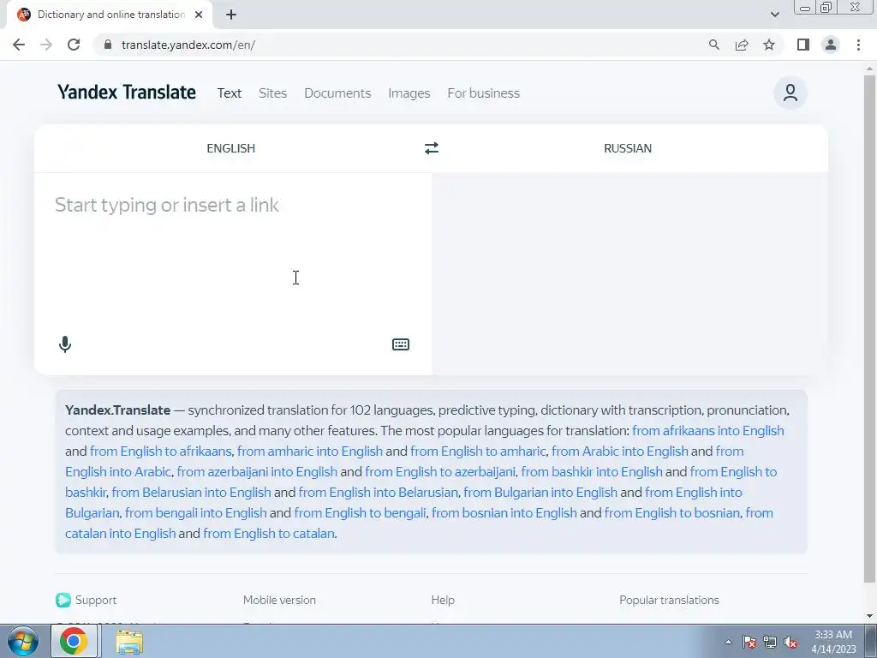Open 'from English to bengali' link

coord(360,513)
